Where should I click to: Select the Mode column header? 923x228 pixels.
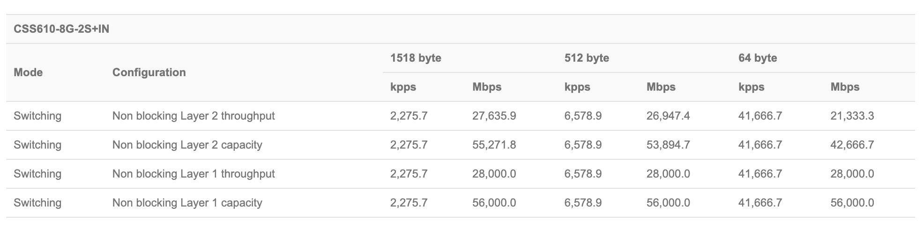point(28,72)
